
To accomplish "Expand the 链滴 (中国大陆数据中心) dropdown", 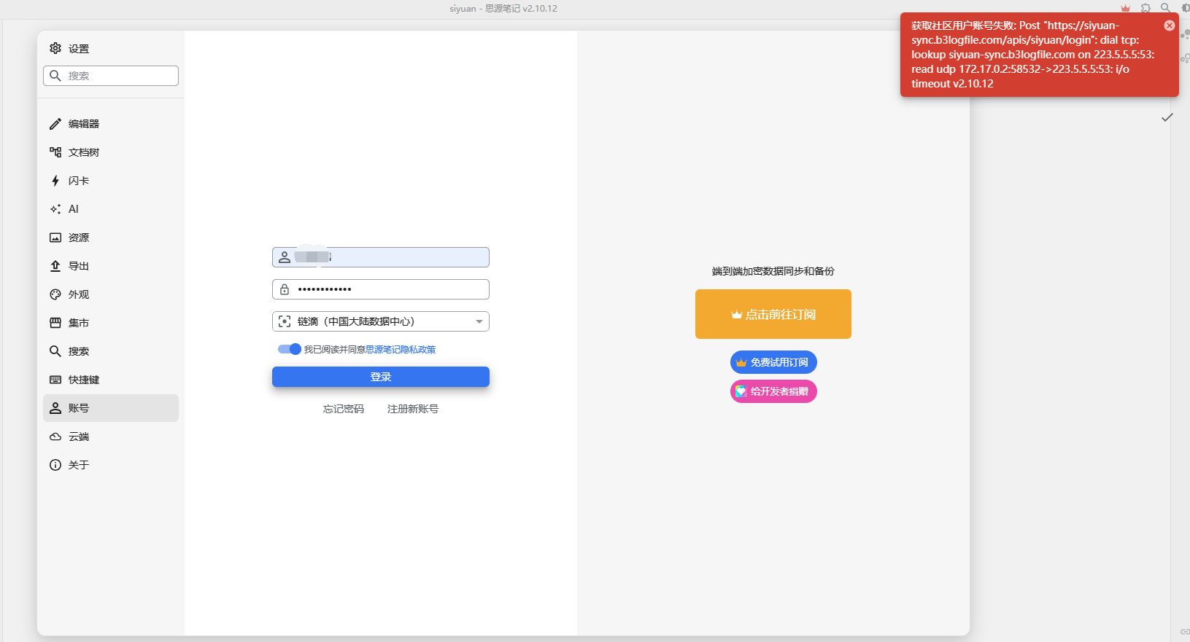I will 381,321.
